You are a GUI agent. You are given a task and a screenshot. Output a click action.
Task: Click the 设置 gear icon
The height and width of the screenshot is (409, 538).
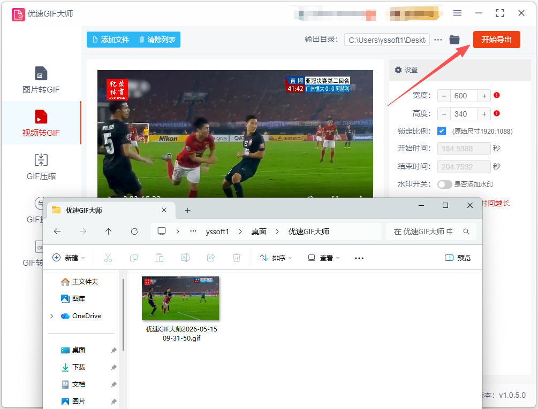[x=398, y=70]
